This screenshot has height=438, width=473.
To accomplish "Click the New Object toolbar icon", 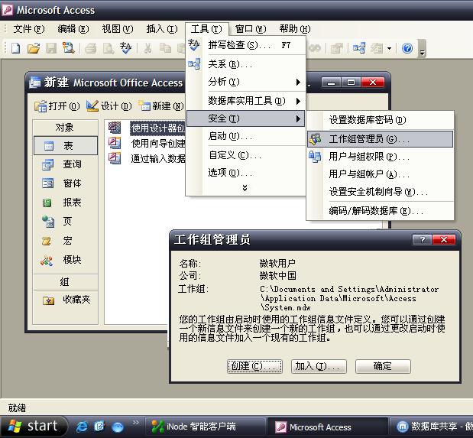I will 377,48.
